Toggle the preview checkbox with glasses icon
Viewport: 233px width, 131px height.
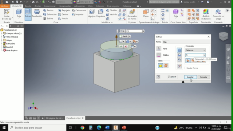point(169,77)
